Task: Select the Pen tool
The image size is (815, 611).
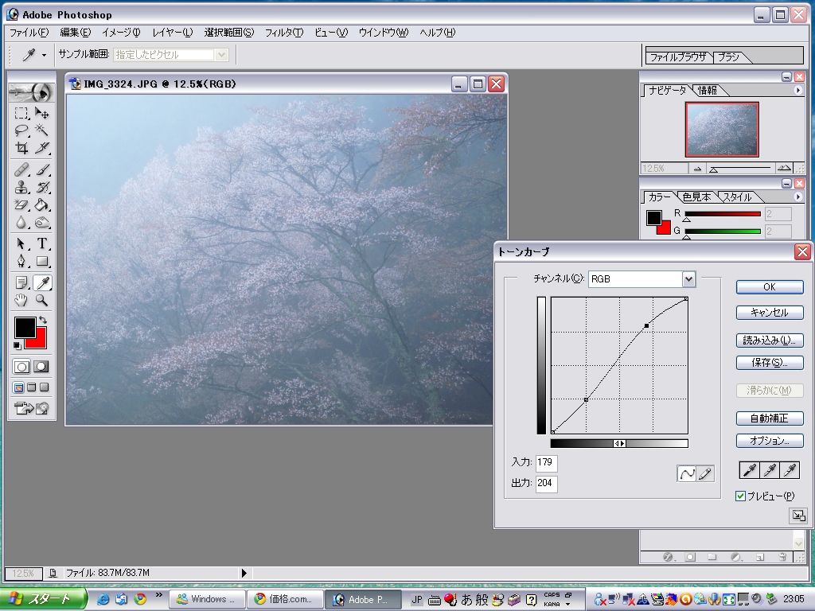Action: [x=21, y=261]
